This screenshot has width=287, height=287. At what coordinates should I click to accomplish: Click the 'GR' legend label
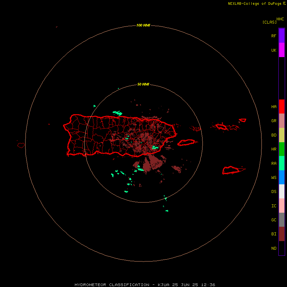(274, 121)
